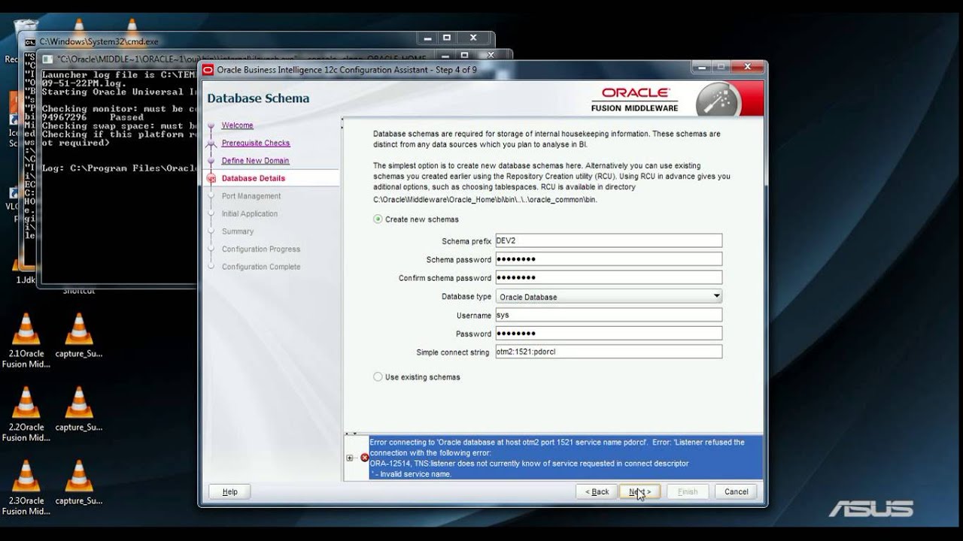
Task: Open the capture_Su file beside 2.3Oracle
Action: pos(79,482)
